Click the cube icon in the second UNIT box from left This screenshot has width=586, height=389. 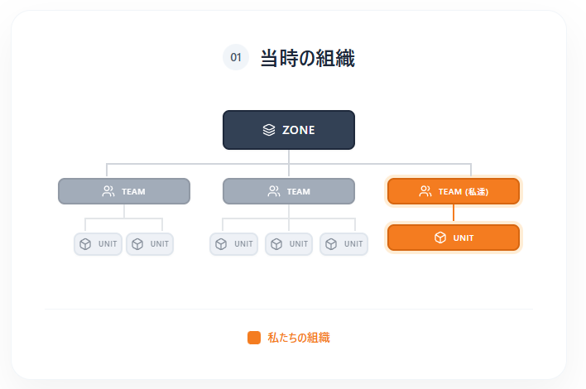coord(137,244)
